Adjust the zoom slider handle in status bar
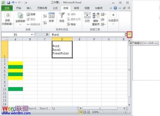This screenshot has width=160, height=116. click(114, 112)
